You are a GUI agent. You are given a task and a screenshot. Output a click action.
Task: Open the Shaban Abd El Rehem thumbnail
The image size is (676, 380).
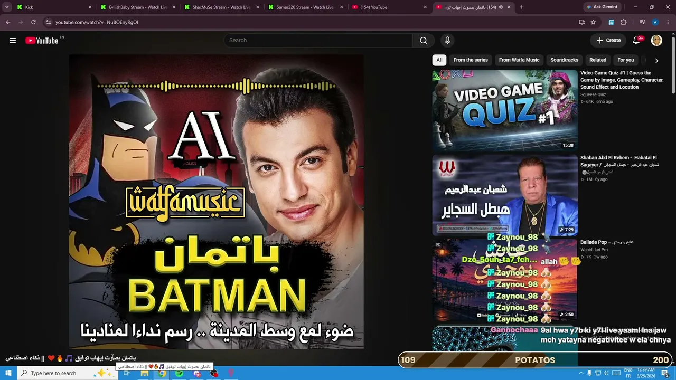505,195
